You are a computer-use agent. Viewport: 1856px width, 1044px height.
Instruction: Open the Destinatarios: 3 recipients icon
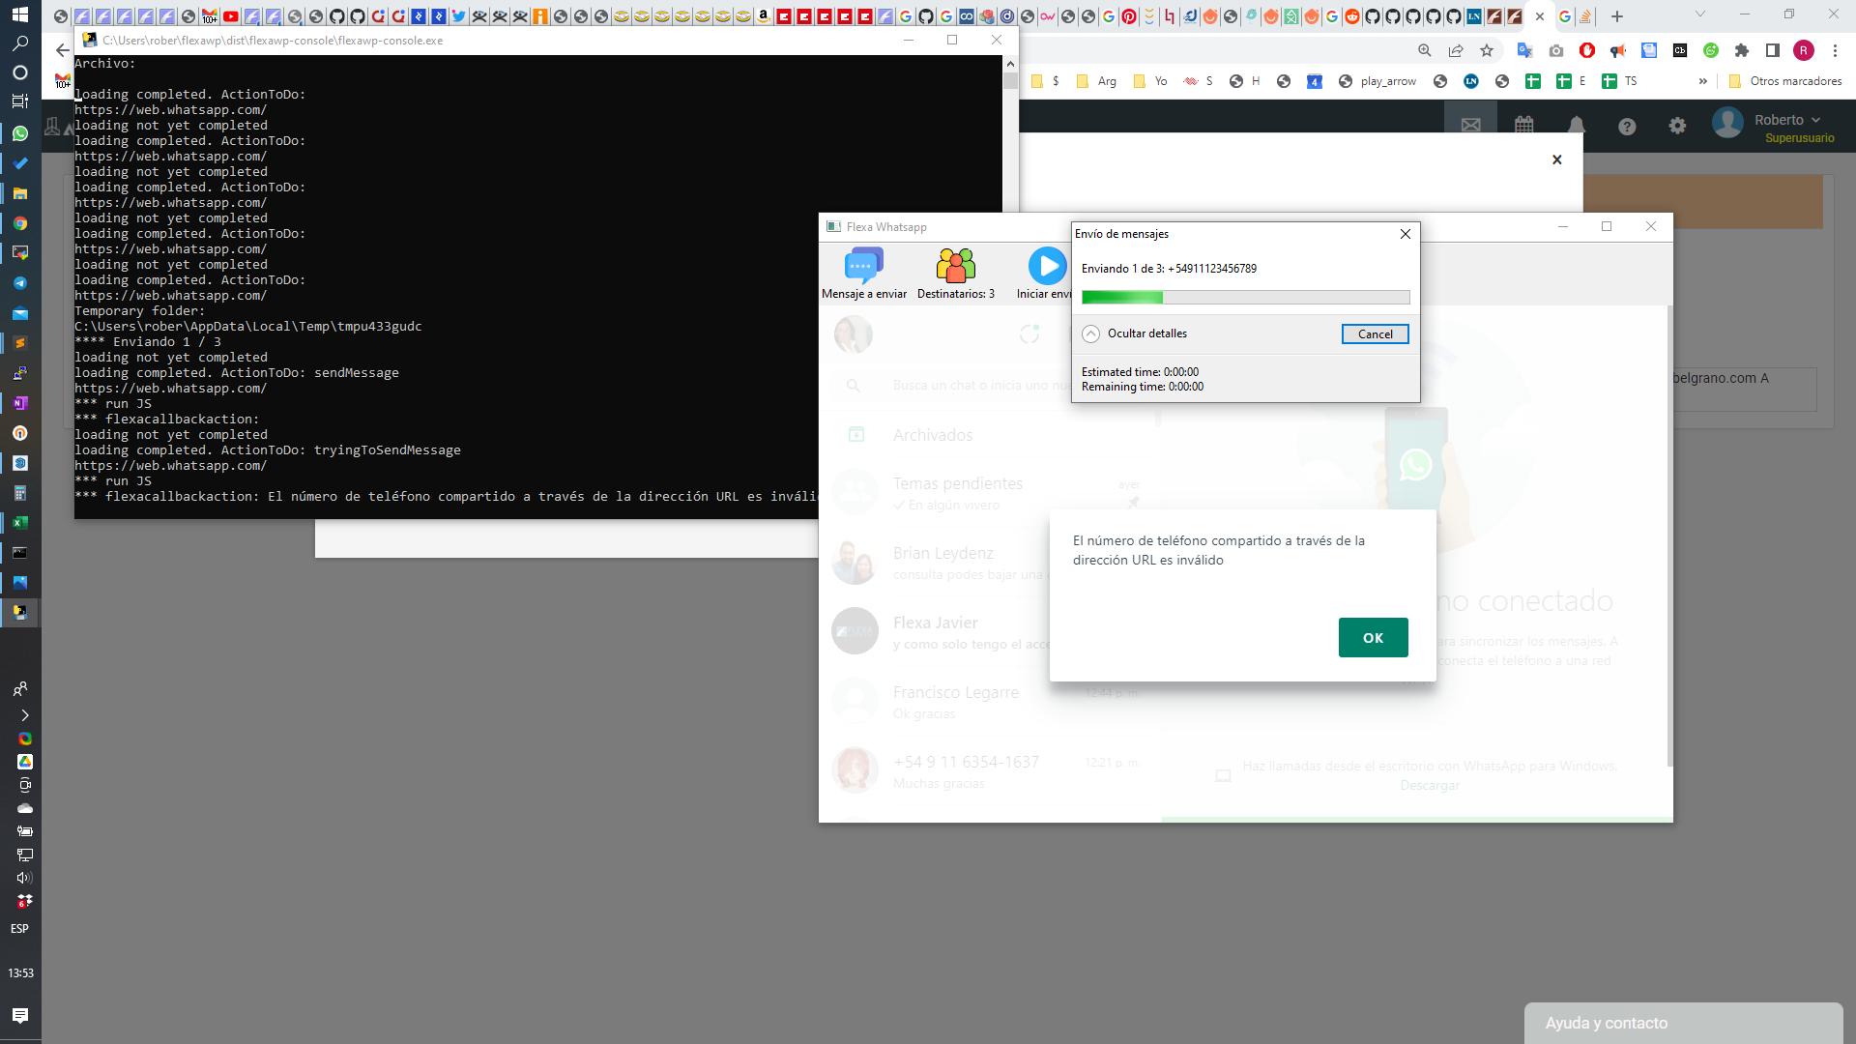click(x=955, y=274)
